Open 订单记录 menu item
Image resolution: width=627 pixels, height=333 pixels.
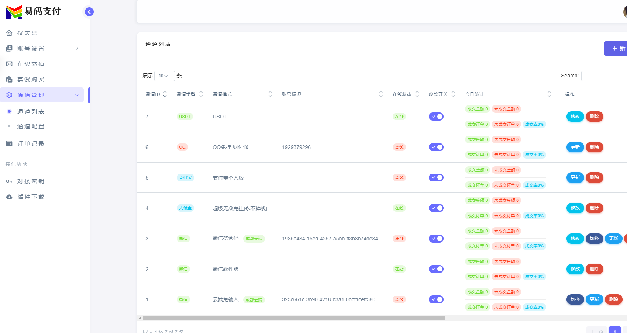42,143
